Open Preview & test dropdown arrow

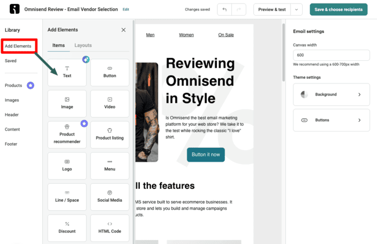[x=296, y=10]
